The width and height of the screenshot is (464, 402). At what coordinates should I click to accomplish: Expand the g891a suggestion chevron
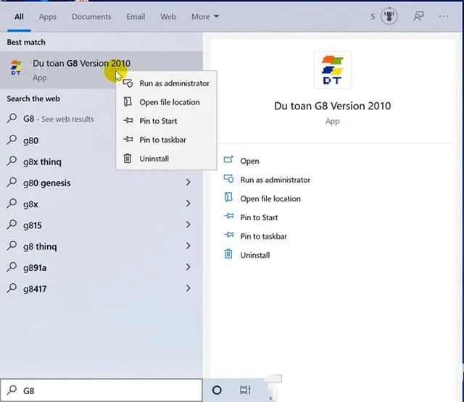(x=188, y=267)
